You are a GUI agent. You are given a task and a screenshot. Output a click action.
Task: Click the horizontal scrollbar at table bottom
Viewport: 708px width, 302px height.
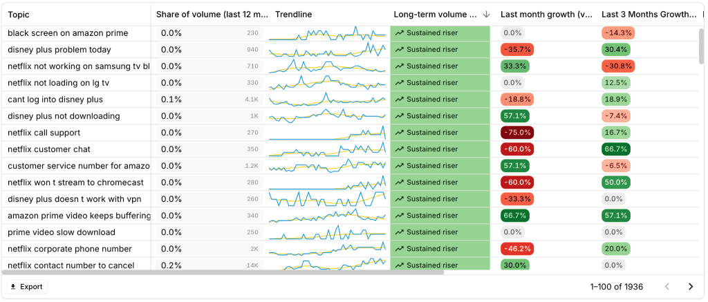223,272
